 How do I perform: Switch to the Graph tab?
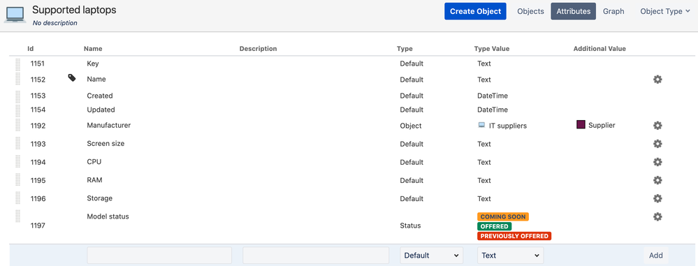613,12
